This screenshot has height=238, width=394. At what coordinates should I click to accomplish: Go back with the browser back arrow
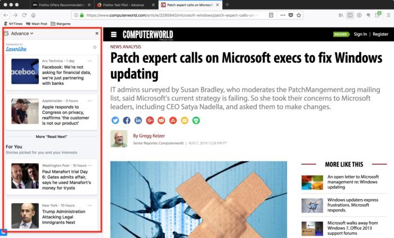click(6, 15)
